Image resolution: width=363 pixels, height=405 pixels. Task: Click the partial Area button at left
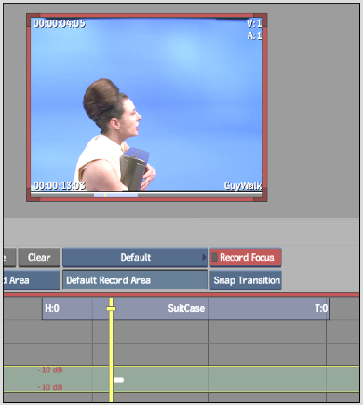coord(32,280)
